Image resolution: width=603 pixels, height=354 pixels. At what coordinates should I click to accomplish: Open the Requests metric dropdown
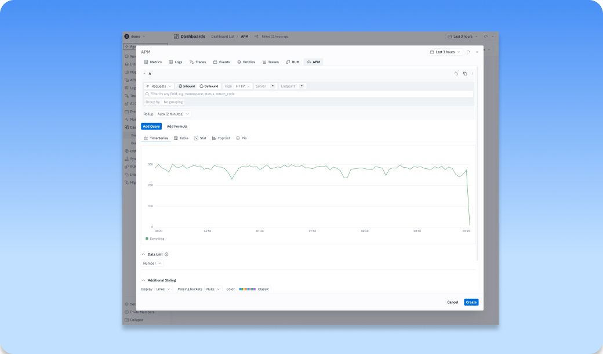pos(158,86)
